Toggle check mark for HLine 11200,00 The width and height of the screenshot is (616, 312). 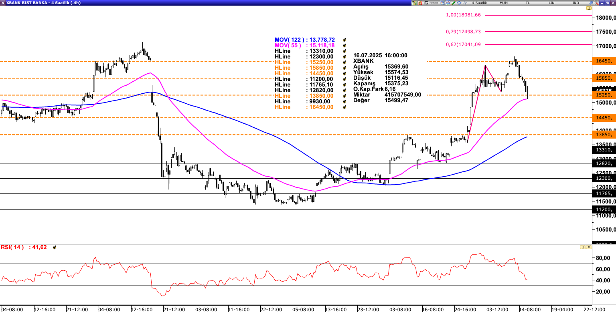coord(344,79)
